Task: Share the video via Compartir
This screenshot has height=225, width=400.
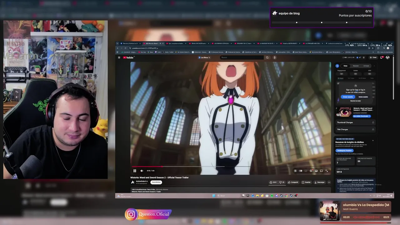Action: [x=293, y=182]
